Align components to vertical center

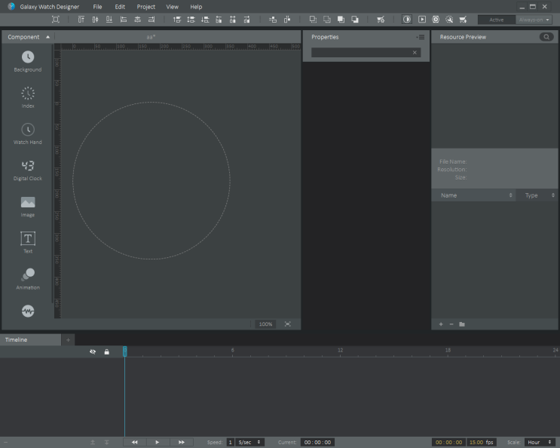pos(95,20)
